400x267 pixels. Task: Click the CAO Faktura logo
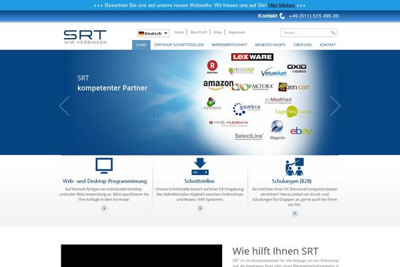[x=252, y=87]
